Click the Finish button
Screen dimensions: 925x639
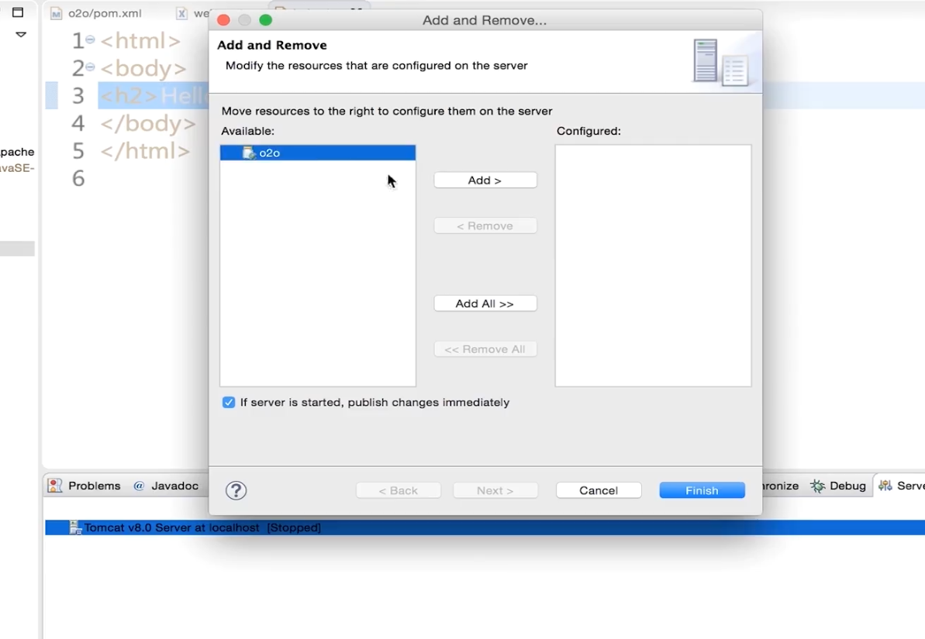pos(702,490)
